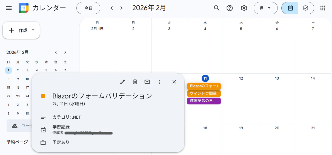Switch to calendar view icon
332x155 pixels.
tap(290, 8)
